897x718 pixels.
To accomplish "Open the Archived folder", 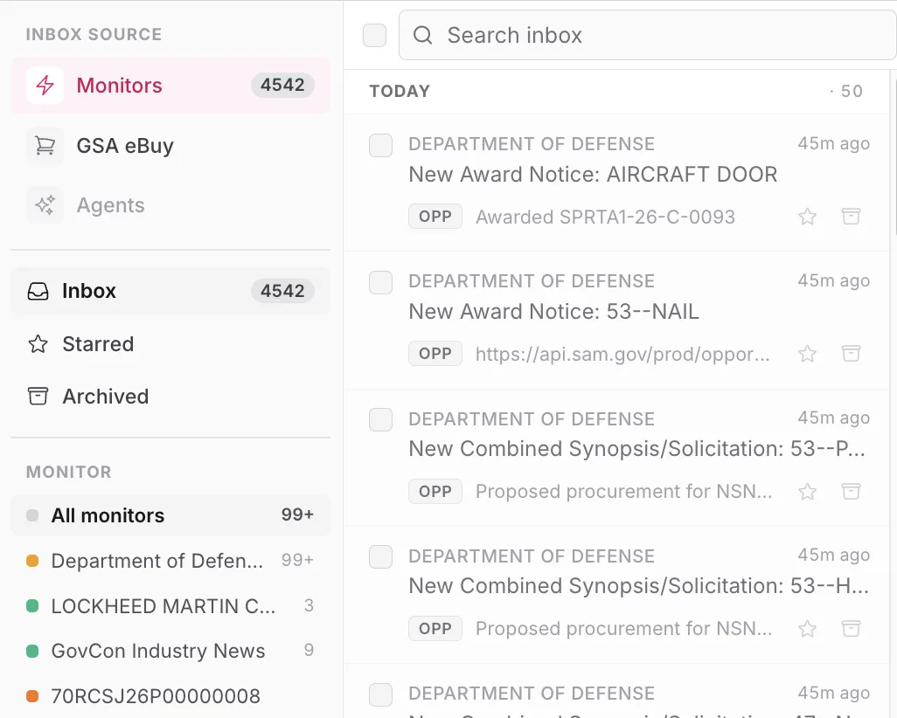I will [x=170, y=397].
